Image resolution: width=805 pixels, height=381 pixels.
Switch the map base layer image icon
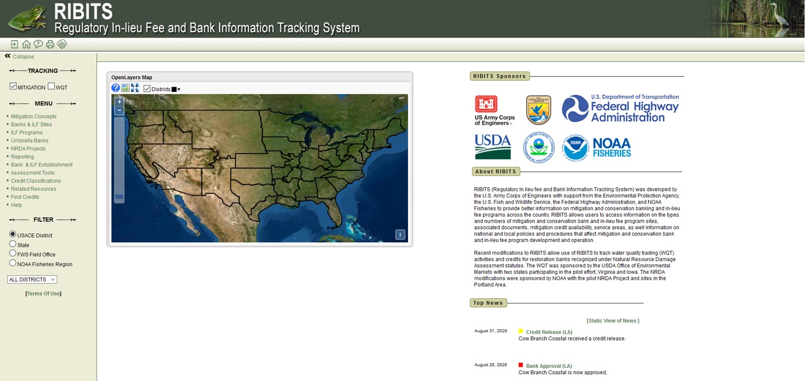pyautogui.click(x=125, y=88)
